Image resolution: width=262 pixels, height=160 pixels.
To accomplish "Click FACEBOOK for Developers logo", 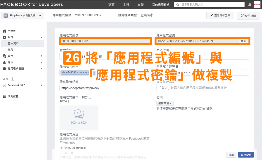I will coord(32,4).
